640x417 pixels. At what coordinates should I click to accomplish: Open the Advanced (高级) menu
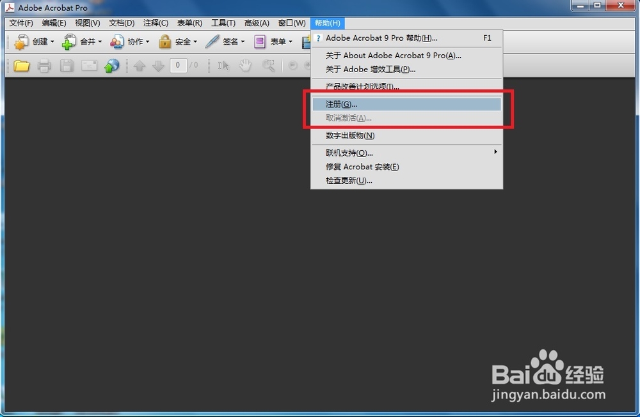click(257, 23)
